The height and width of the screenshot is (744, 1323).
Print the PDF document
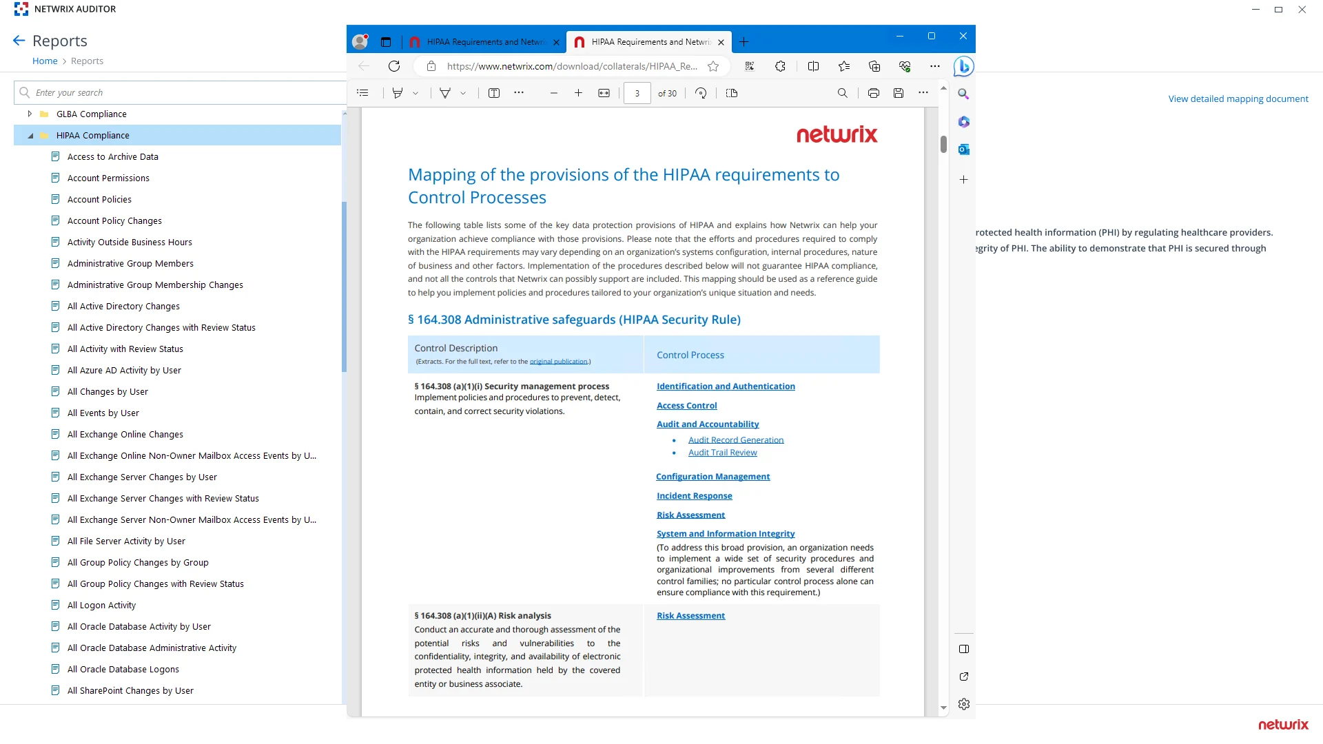[x=873, y=93]
